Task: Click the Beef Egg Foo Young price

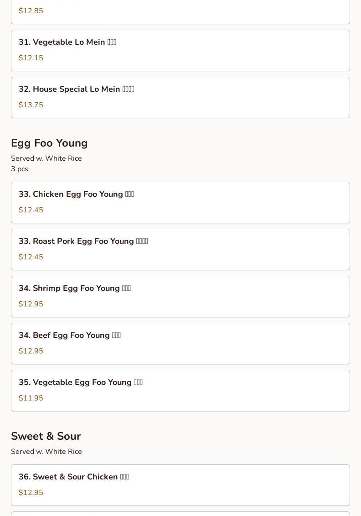Action: point(31,351)
